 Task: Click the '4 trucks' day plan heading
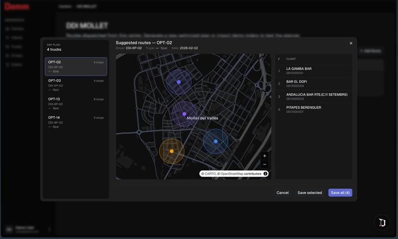click(54, 49)
